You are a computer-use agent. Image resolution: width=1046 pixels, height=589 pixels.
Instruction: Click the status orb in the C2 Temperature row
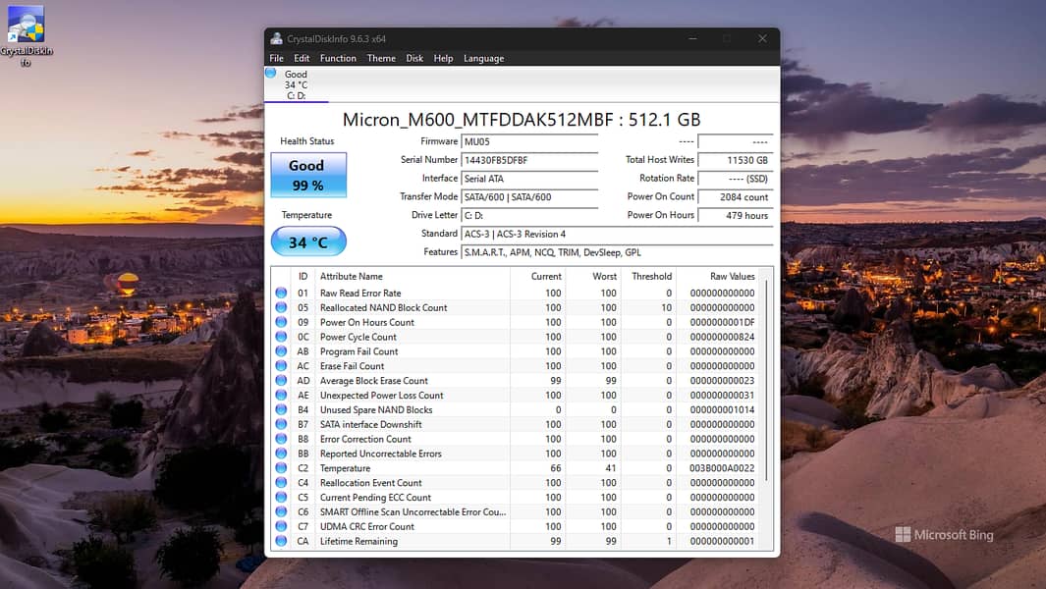point(281,468)
